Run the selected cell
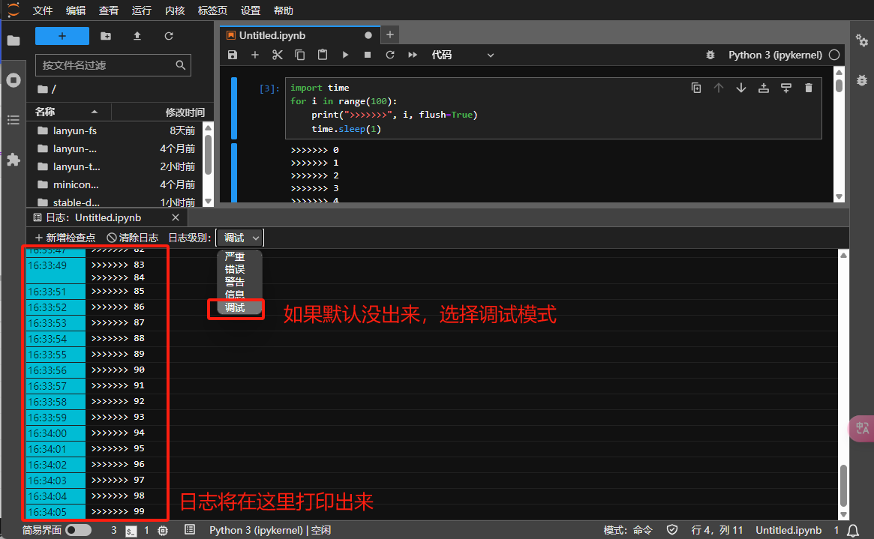Viewport: 874px width, 539px height. (x=345, y=55)
